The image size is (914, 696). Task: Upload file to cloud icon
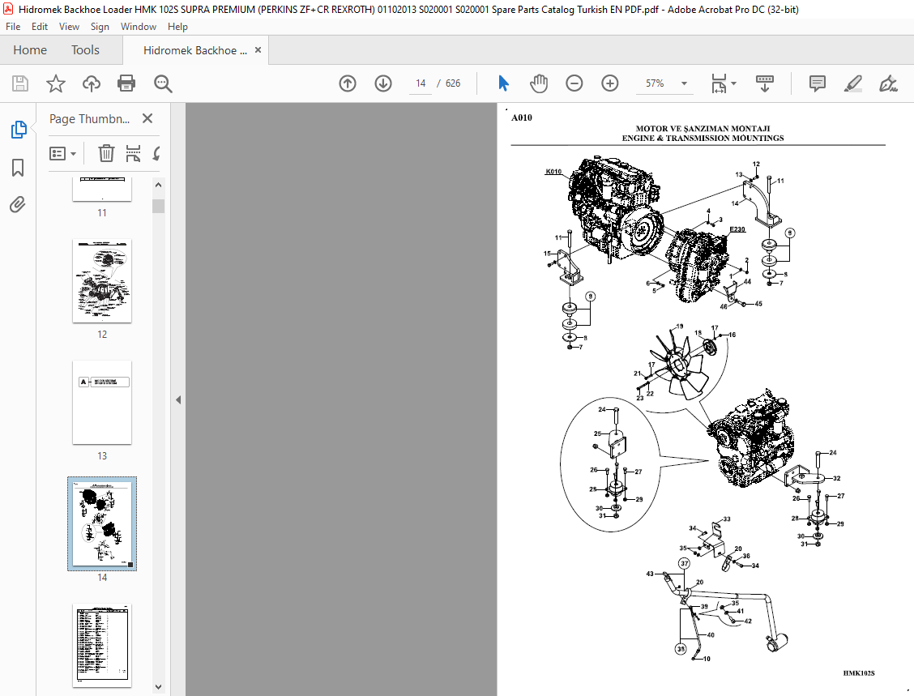[x=91, y=83]
